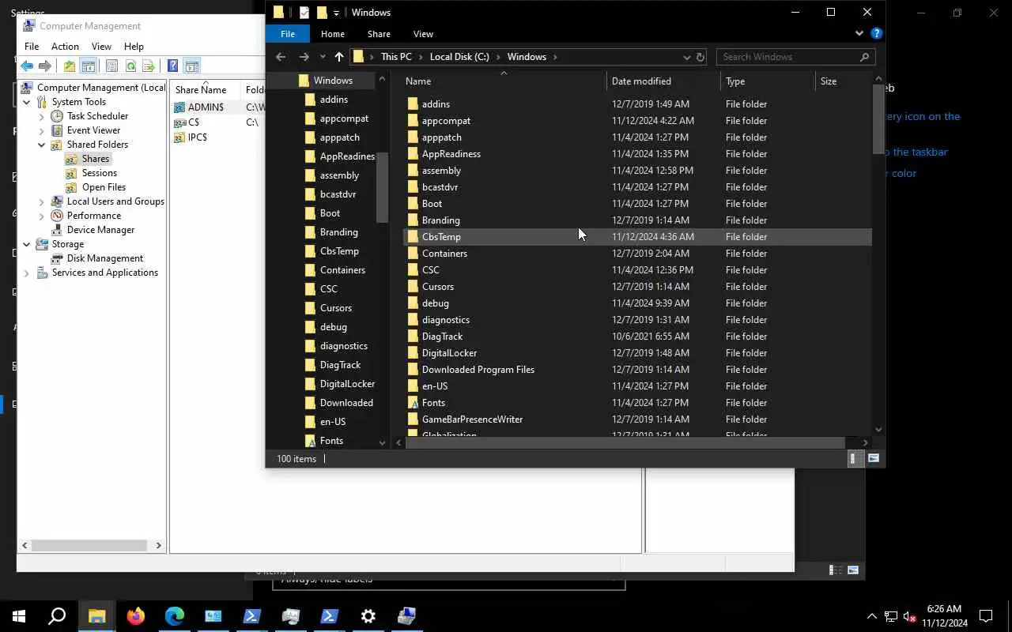The image size is (1012, 632).
Task: Open the blue Help icon in Computer Management
Action: (172, 66)
